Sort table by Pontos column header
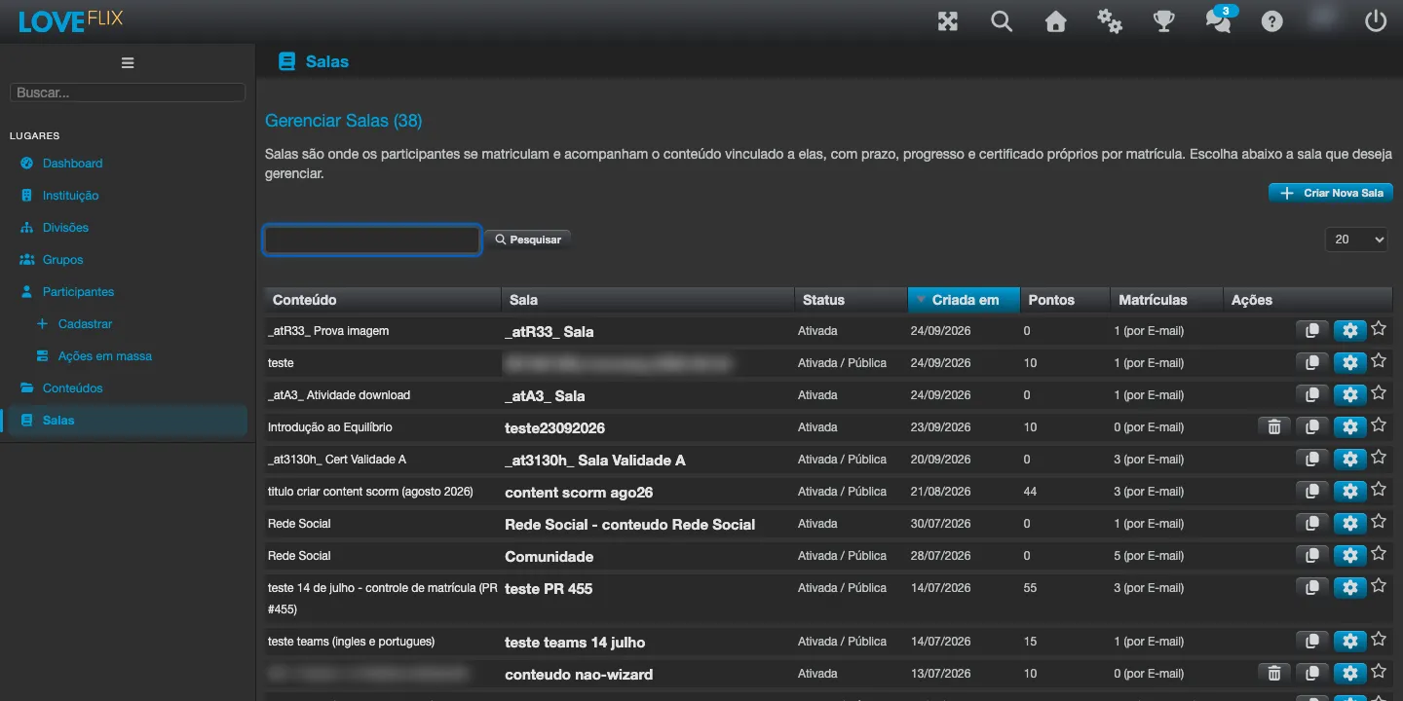 pos(1065,300)
